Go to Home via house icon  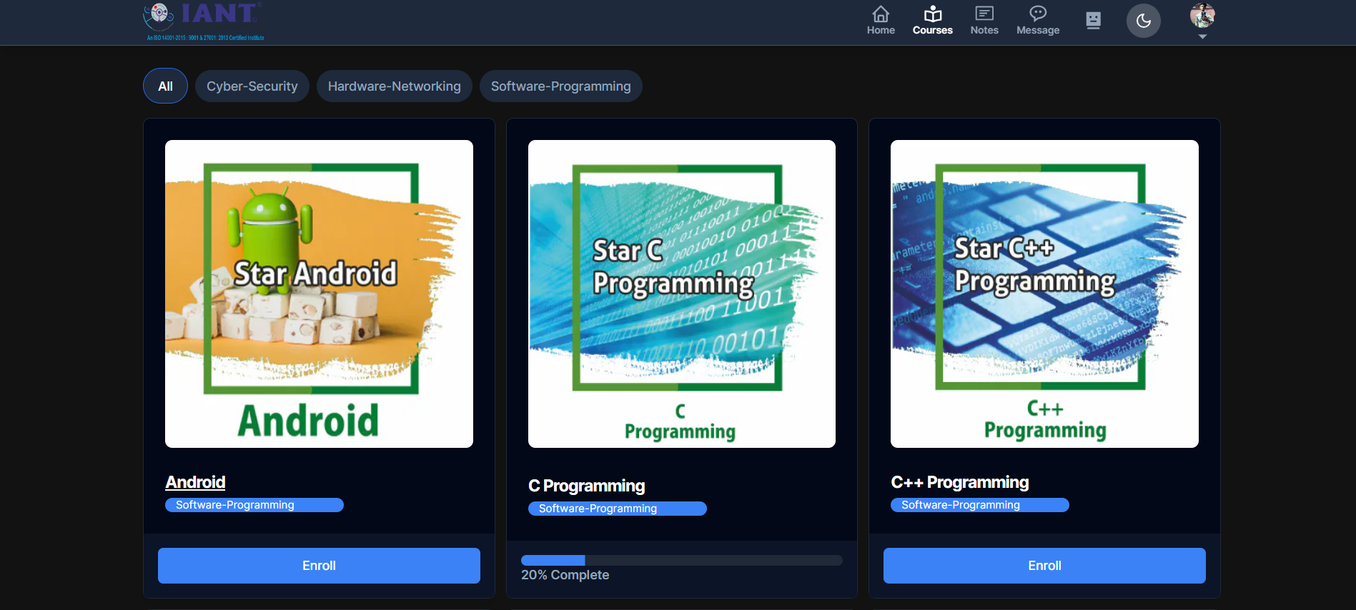(881, 20)
